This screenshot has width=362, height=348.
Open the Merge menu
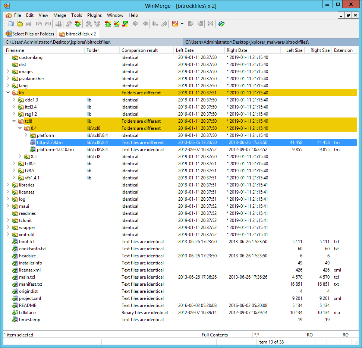pos(60,15)
